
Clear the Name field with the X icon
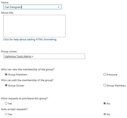[x=58, y=7]
